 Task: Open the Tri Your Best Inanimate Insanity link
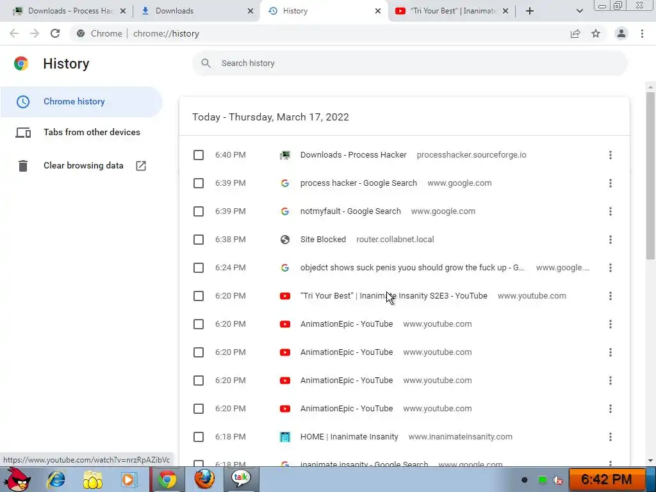pyautogui.click(x=394, y=296)
